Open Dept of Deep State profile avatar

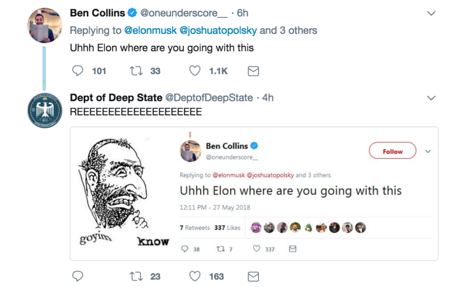(x=45, y=110)
